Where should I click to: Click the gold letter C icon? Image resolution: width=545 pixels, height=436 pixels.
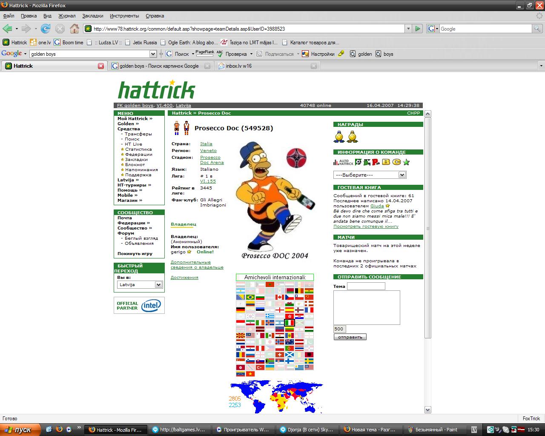click(x=396, y=162)
